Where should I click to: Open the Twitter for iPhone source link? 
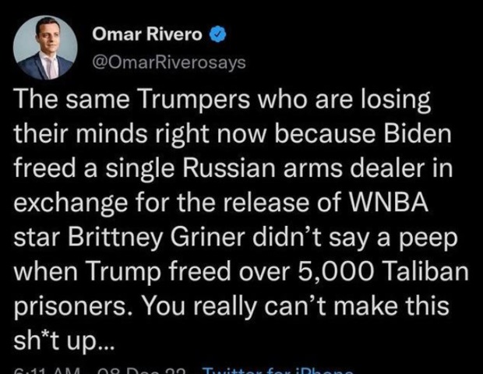279,370
